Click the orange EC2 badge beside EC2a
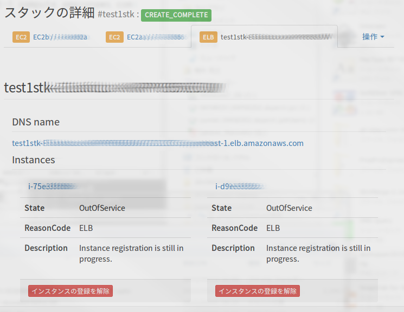The width and height of the screenshot is (404, 312). 114,37
